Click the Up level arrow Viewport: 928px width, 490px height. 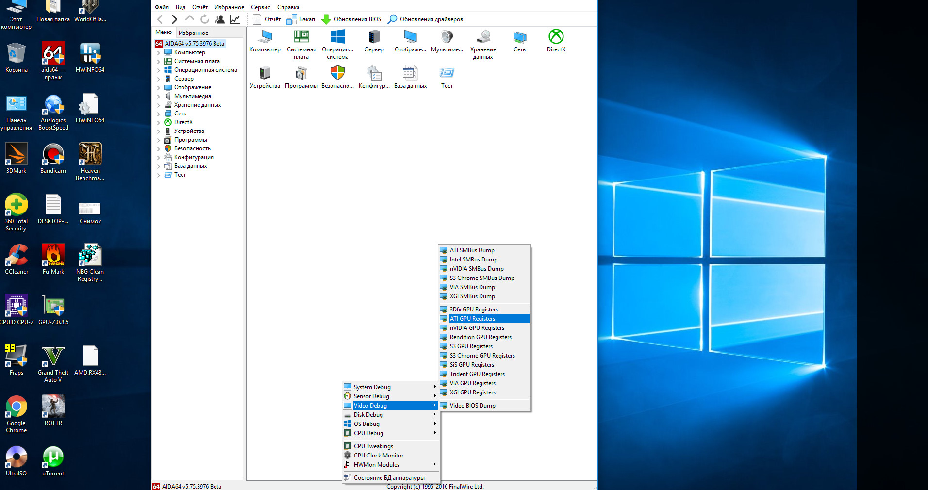tap(190, 19)
